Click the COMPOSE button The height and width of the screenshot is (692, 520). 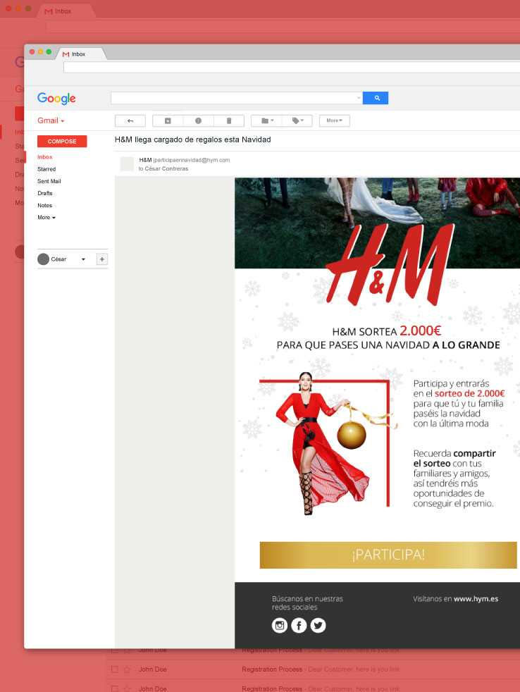[x=62, y=141]
